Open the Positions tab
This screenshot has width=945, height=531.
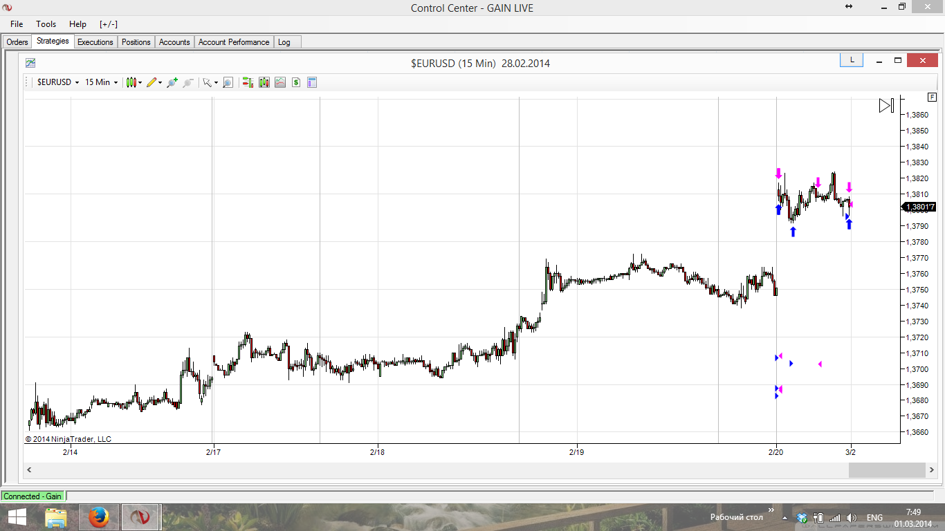[x=136, y=42]
